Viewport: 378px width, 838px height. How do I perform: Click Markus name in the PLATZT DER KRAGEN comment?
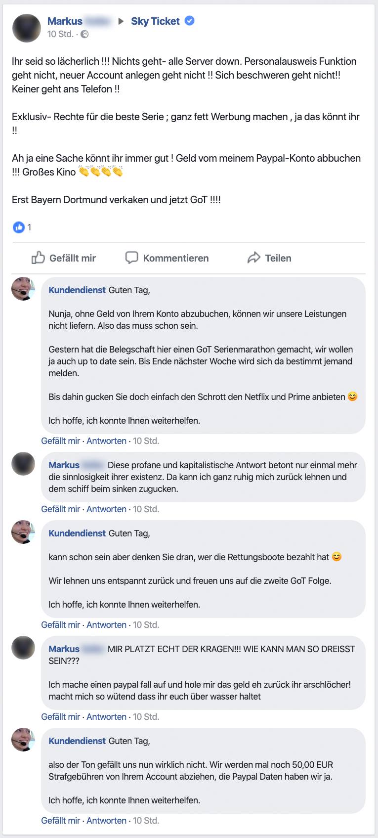(64, 649)
